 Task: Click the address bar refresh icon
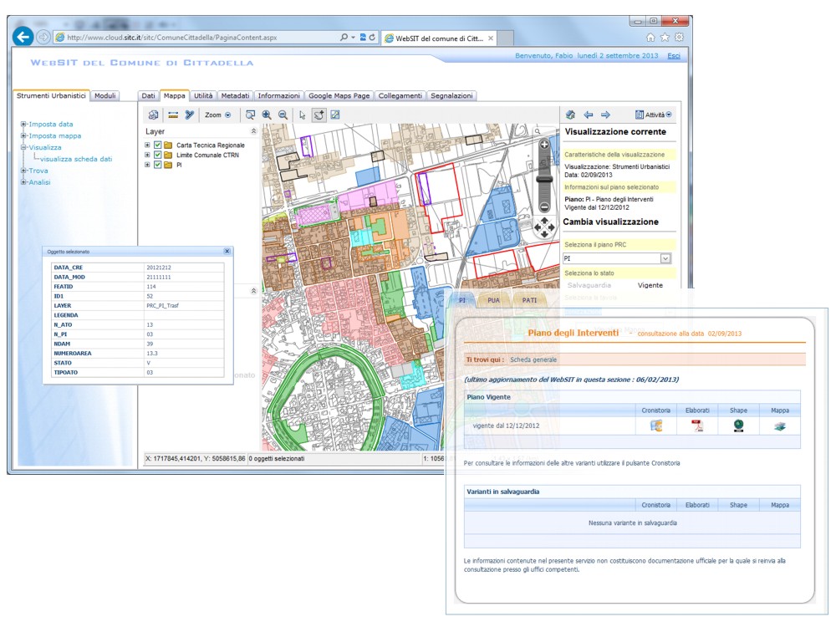pyautogui.click(x=372, y=38)
